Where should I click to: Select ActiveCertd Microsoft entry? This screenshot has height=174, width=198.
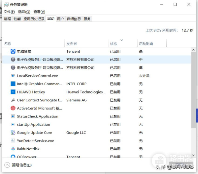[x=39, y=108]
